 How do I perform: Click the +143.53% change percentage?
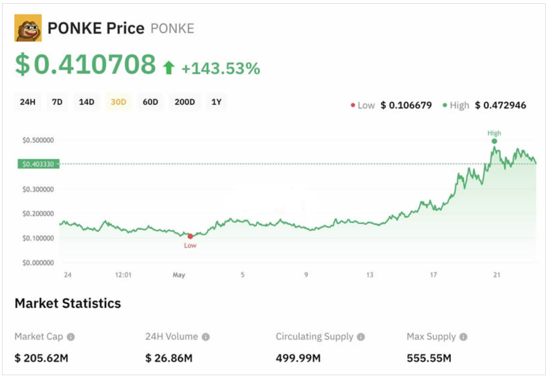click(221, 69)
